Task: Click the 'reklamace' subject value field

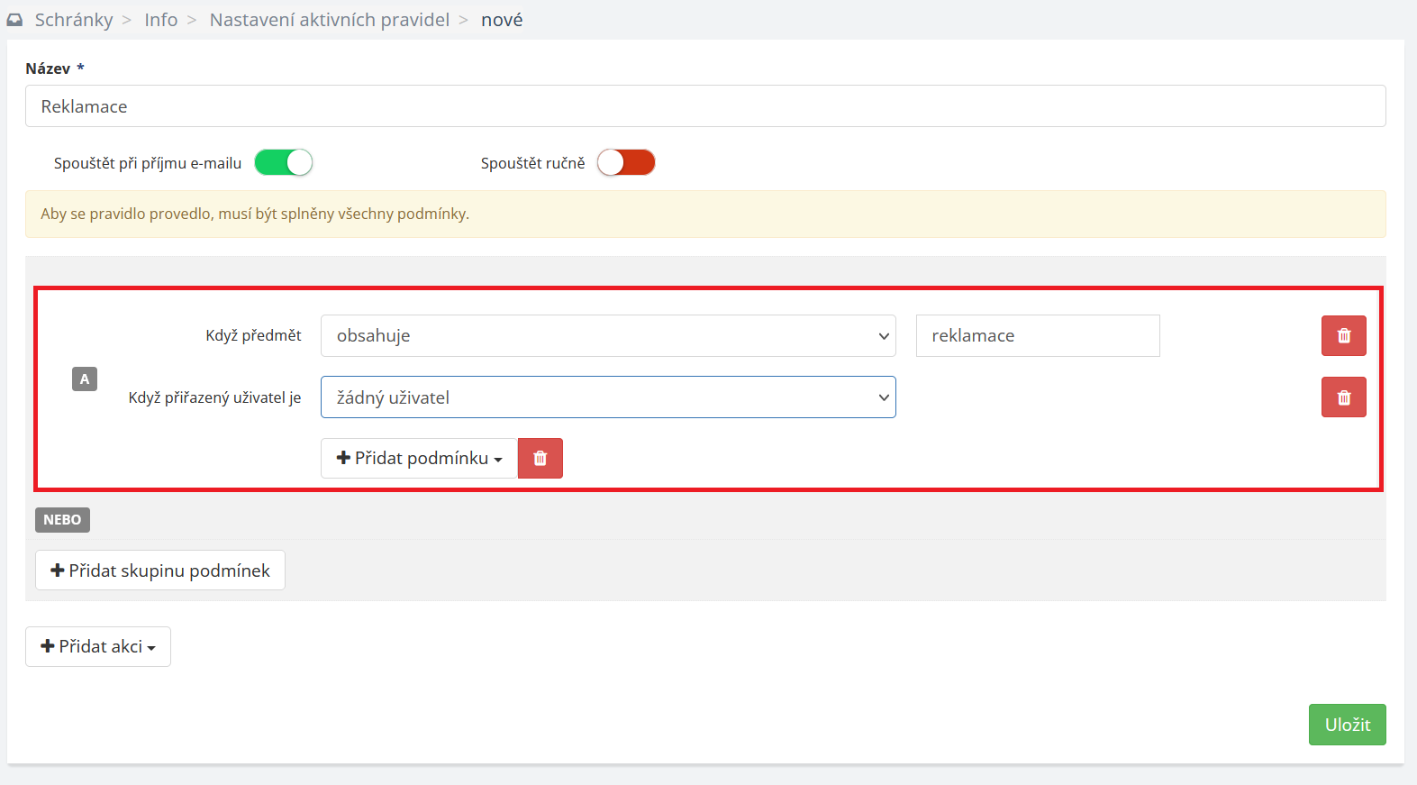Action: tap(1037, 336)
